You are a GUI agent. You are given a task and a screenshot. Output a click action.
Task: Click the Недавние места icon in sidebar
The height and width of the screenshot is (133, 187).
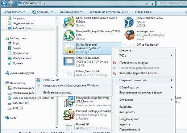(9, 23)
